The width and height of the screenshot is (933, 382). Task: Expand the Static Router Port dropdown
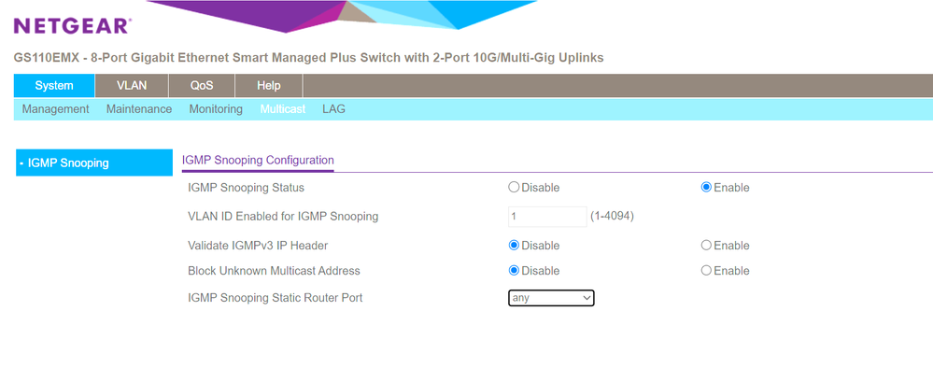551,298
